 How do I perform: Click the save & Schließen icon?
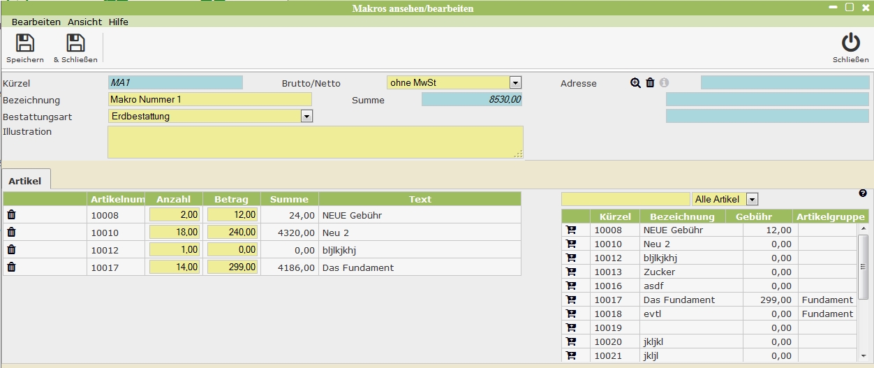pos(75,43)
